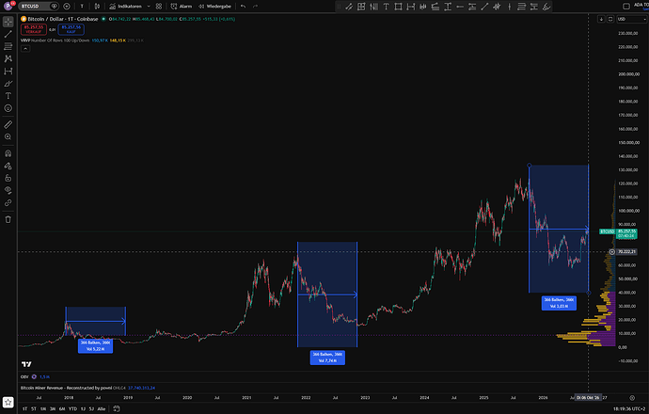Image resolution: width=649 pixels, height=414 pixels.
Task: Select the 1T time range
Action: 24,409
